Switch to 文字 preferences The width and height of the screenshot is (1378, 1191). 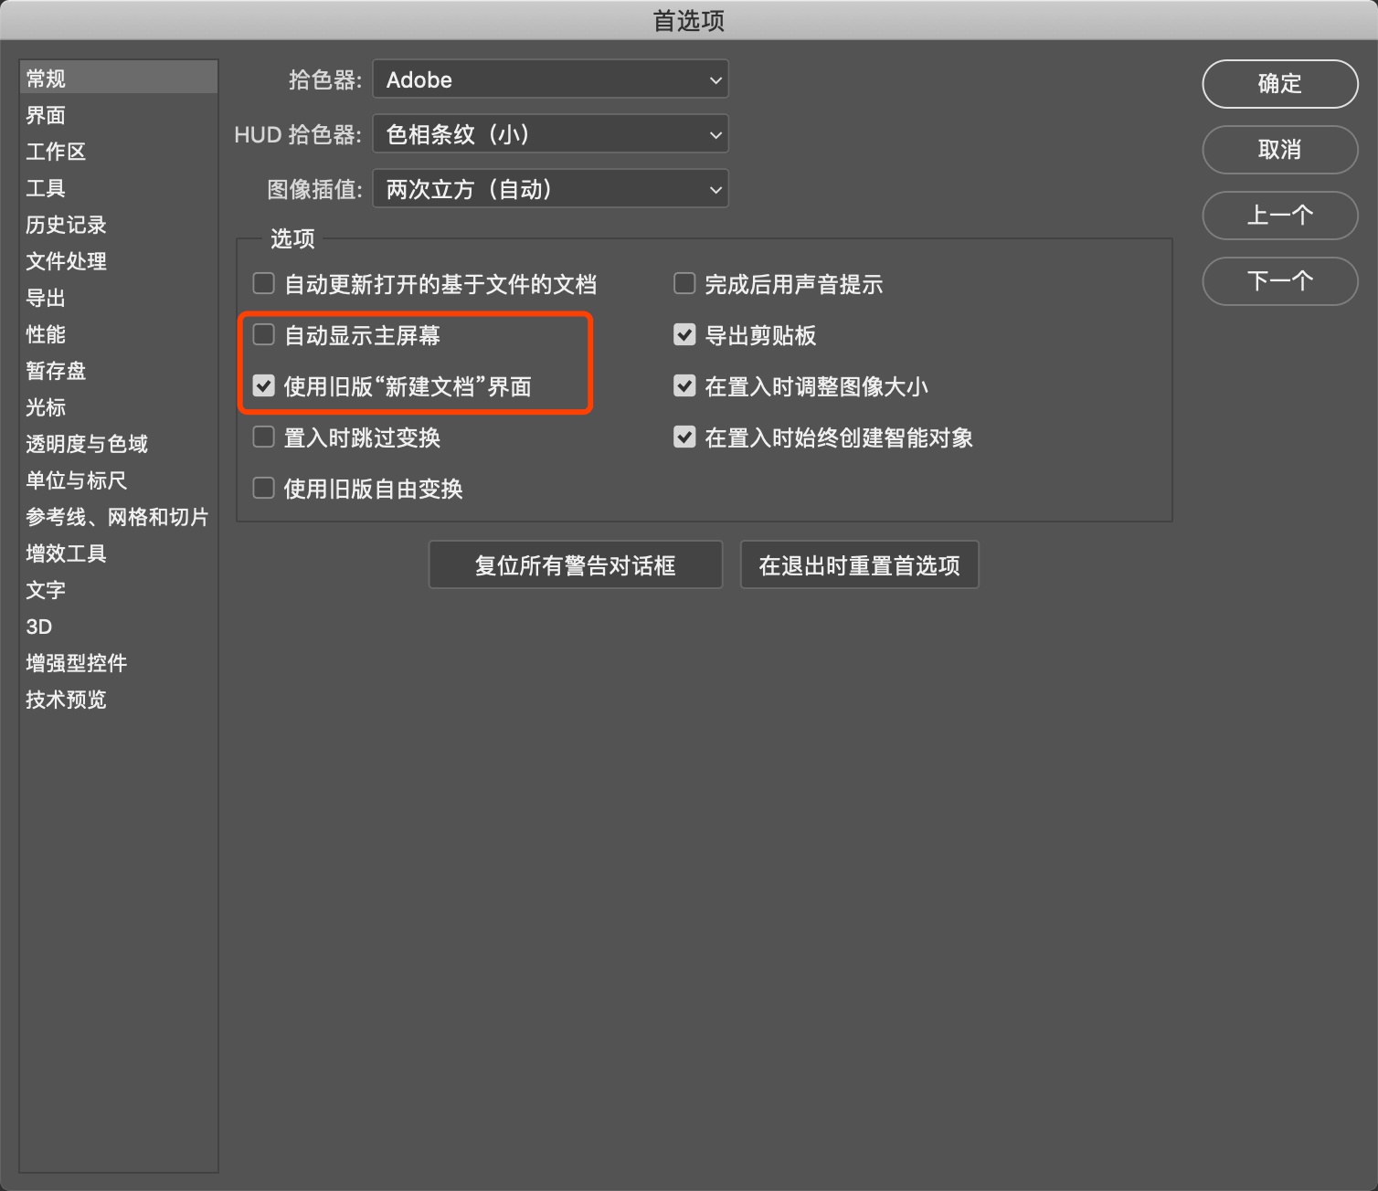click(x=119, y=590)
